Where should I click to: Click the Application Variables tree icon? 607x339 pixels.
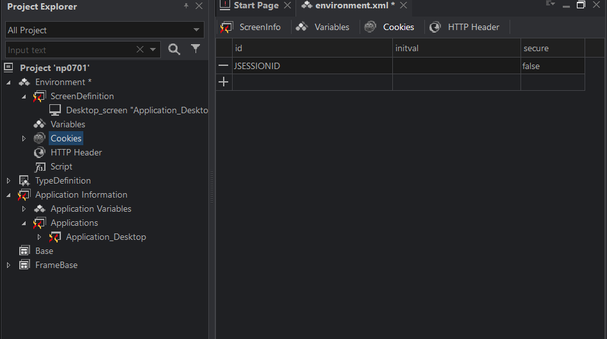point(40,209)
